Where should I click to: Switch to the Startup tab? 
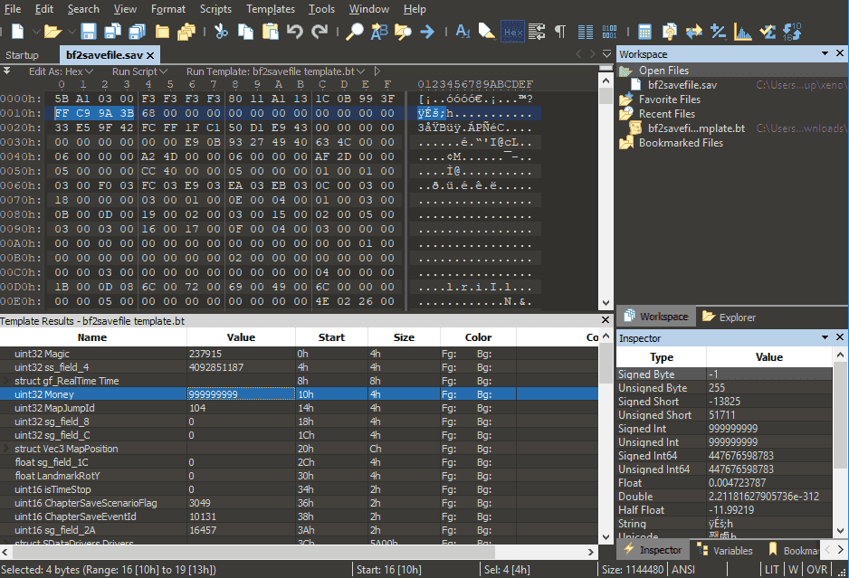(x=23, y=55)
